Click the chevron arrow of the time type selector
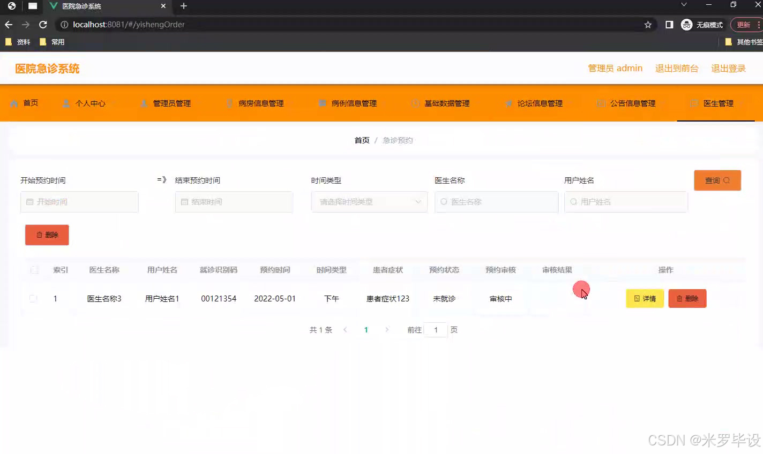This screenshot has height=454, width=763. tap(418, 202)
